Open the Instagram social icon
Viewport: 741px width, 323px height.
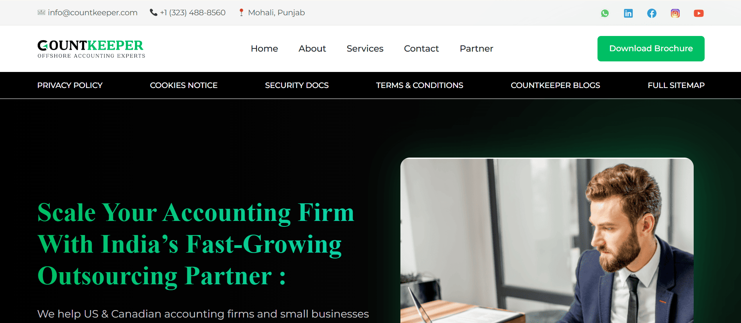(675, 13)
